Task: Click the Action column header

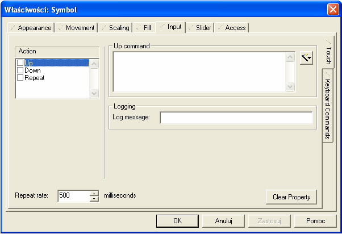Action: 57,52
